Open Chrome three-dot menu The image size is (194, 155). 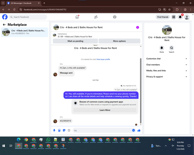pyautogui.click(x=191, y=10)
